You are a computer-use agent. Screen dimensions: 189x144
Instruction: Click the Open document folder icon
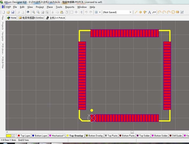click(x=8, y=12)
